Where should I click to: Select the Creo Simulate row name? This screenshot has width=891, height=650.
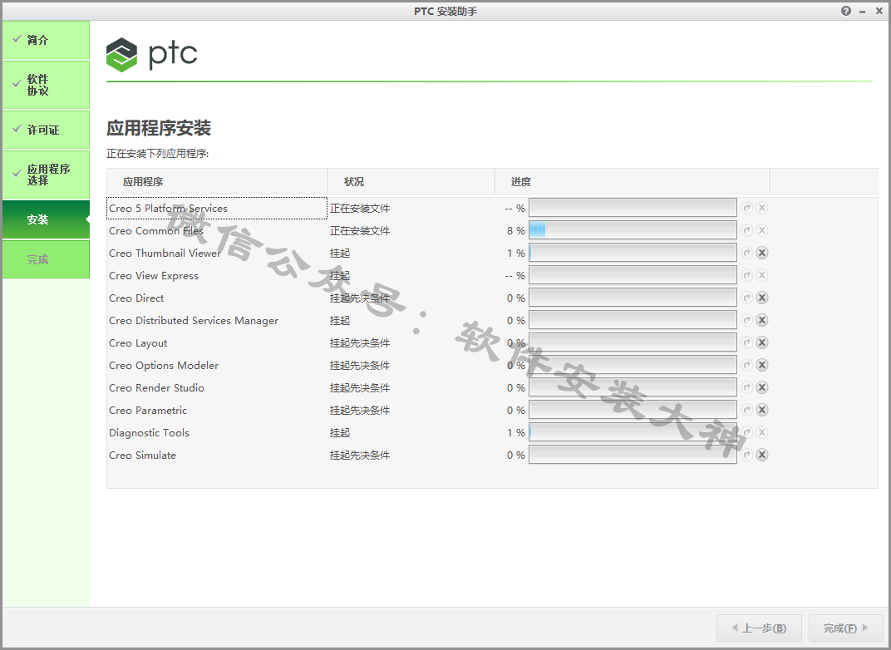tap(143, 455)
